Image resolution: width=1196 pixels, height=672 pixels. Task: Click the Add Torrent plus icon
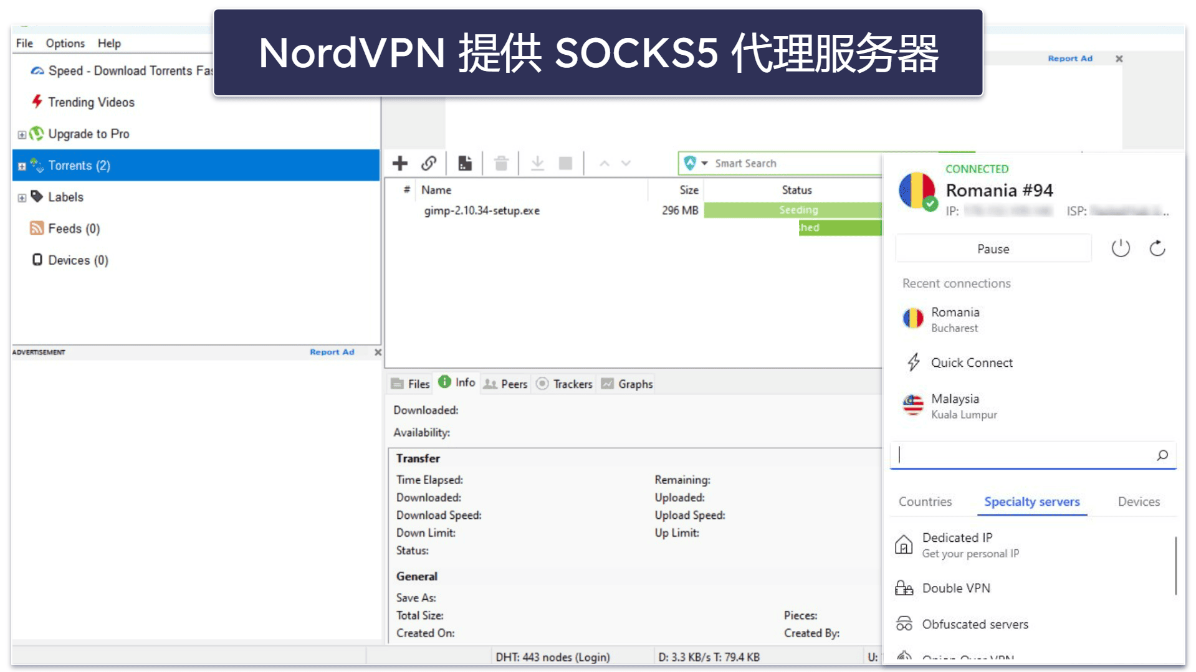tap(399, 163)
